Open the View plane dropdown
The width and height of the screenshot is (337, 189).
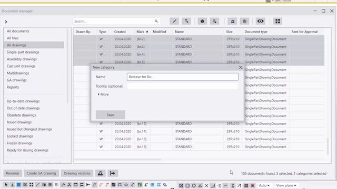click(x=286, y=185)
